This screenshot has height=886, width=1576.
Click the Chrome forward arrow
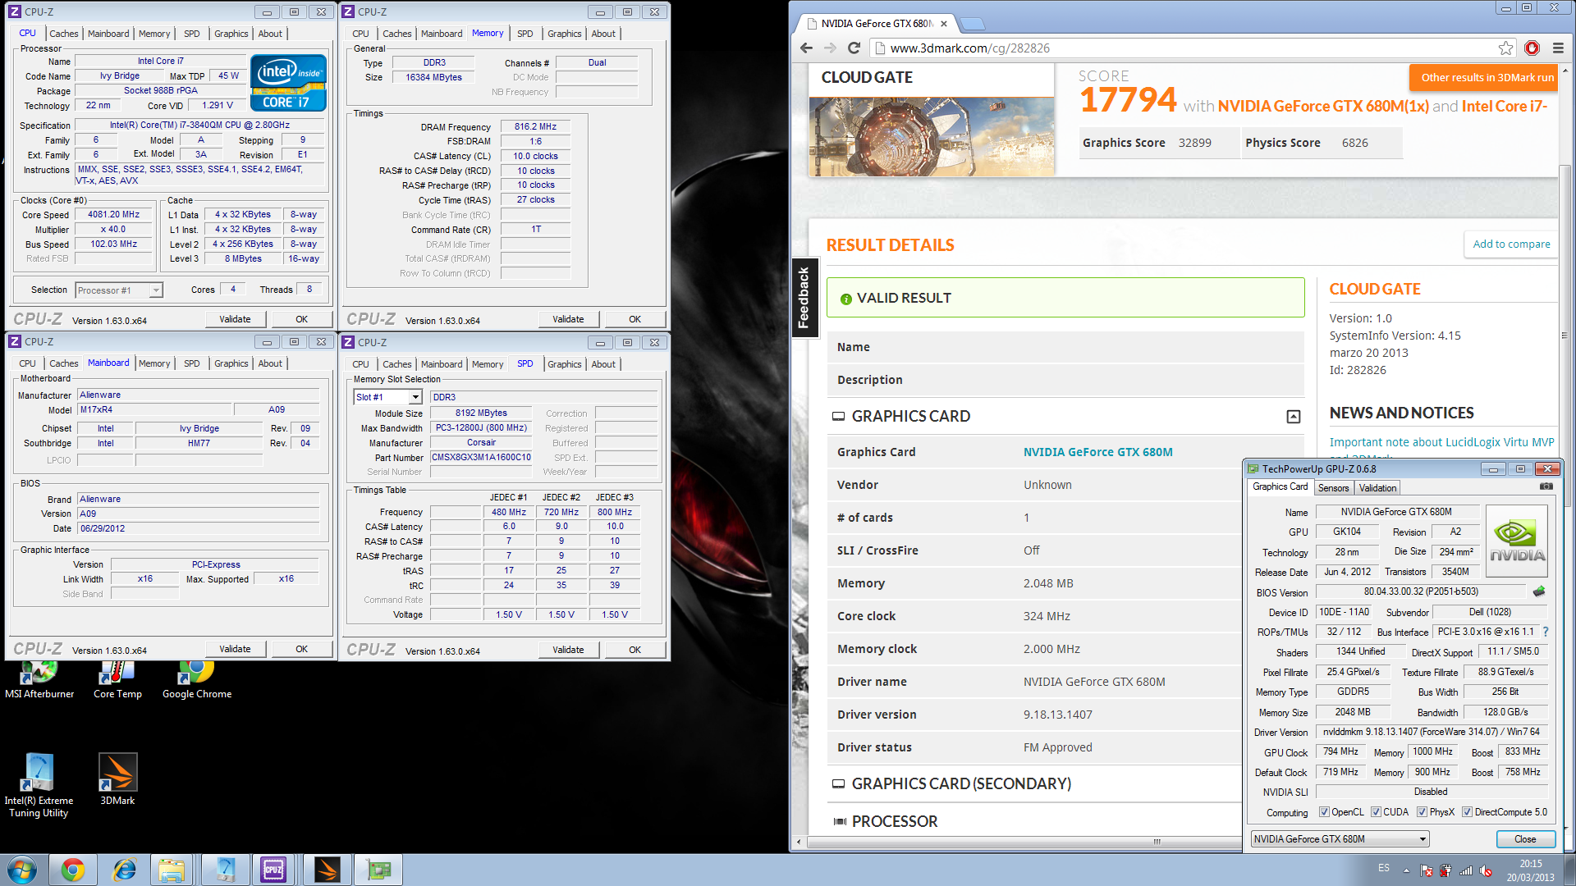coord(830,48)
